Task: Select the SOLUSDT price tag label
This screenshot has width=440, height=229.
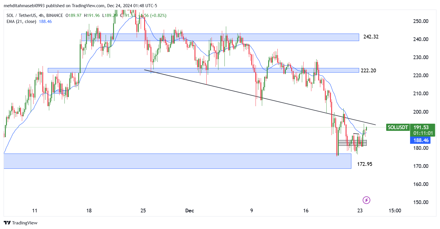Action: [398, 127]
